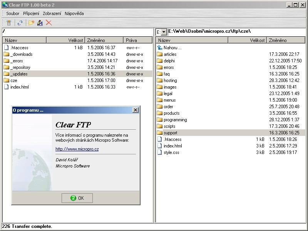Select the _updates row in remote list
Screen dimensions: 308x231
tap(78, 74)
